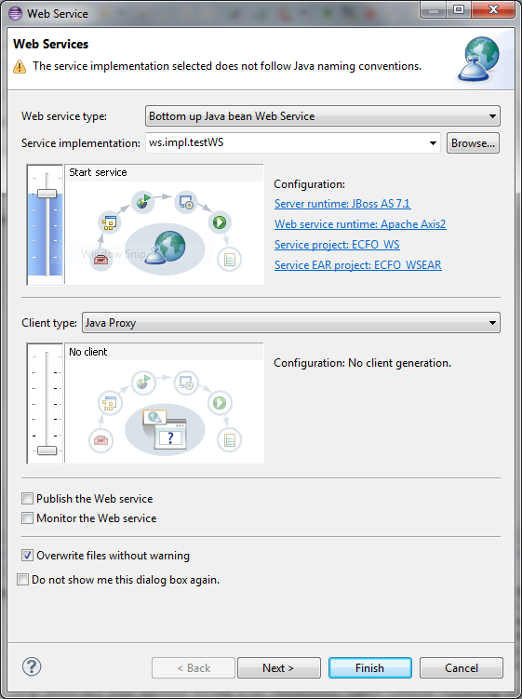
Task: Click the help question mark icon
Action: 32,667
